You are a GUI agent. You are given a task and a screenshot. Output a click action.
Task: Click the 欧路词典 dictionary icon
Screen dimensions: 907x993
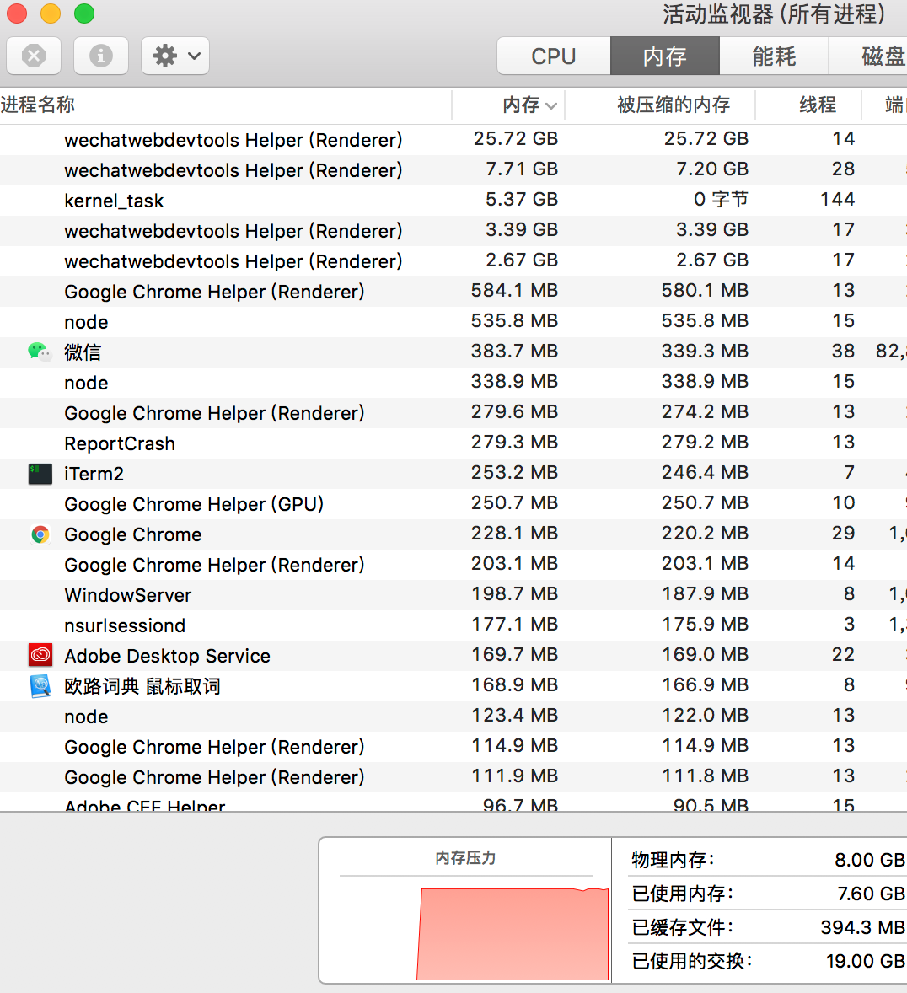point(40,686)
